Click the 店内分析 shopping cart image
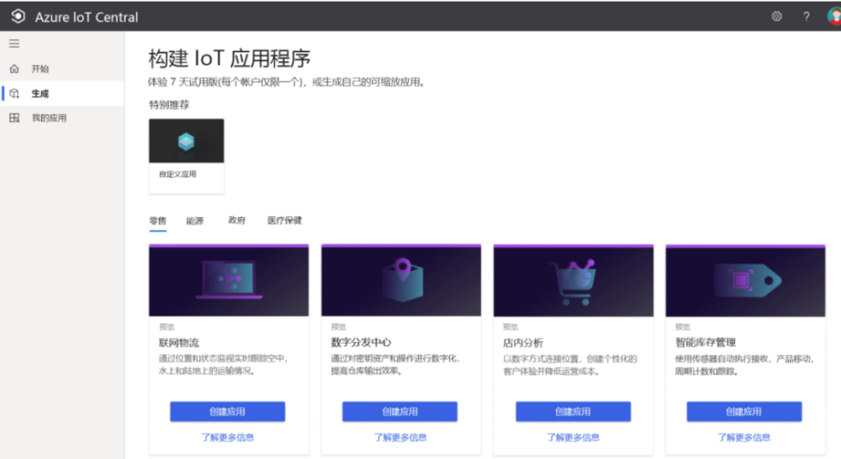This screenshot has height=459, width=841. 574,281
